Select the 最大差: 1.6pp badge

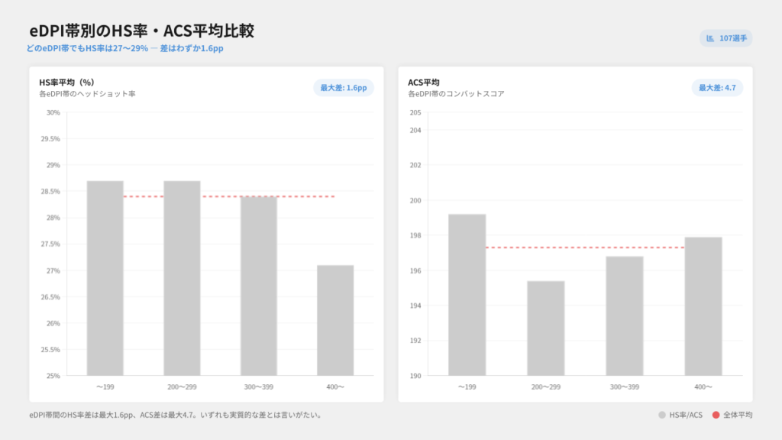click(344, 88)
